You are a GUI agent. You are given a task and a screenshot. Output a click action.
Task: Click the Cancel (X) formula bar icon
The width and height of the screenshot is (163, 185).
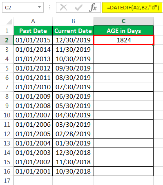63,7
